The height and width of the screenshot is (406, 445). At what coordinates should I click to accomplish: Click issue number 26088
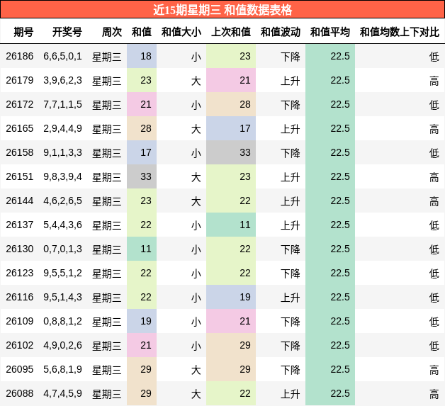tap(20, 393)
